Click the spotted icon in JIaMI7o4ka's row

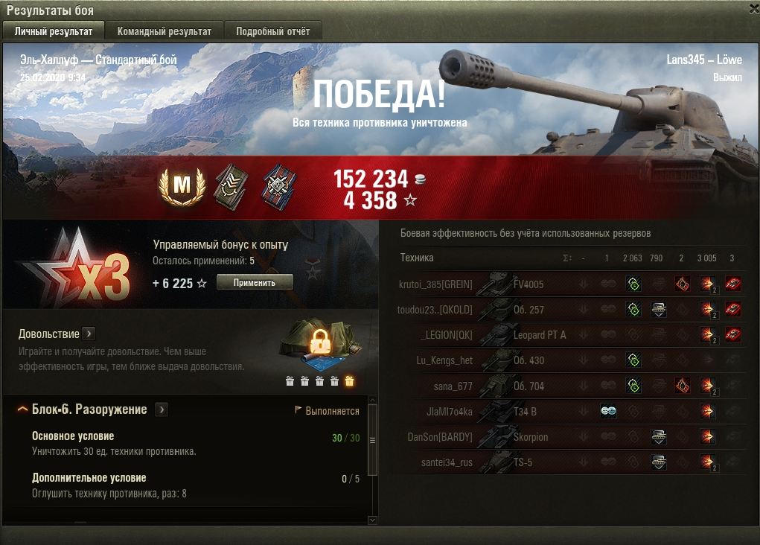608,412
